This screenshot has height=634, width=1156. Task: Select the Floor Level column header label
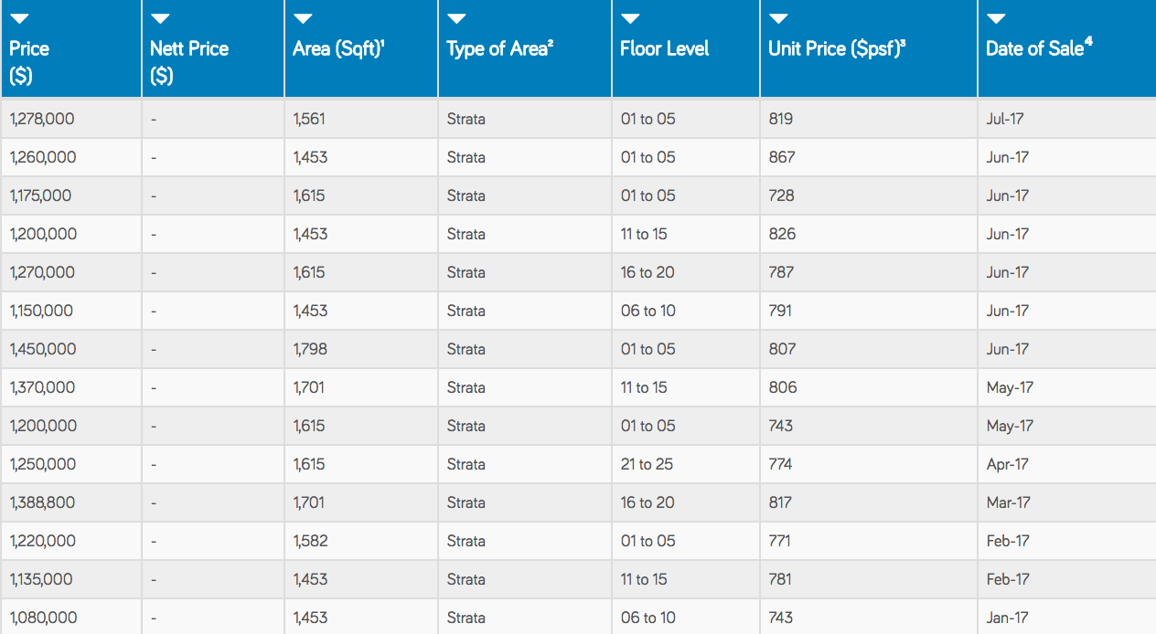[665, 48]
